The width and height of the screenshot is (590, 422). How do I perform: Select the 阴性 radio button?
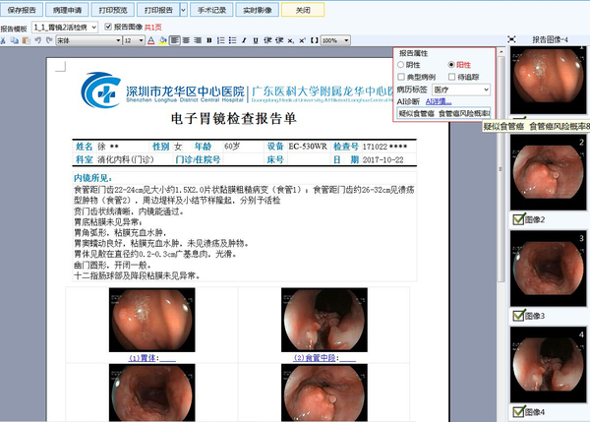coord(402,64)
